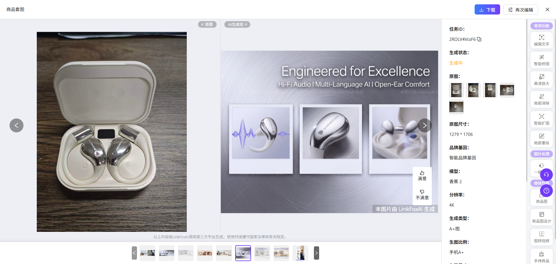Launch the 图转视频 image-to-video tool
Screen dimensions: 556x264
[x=541, y=237]
